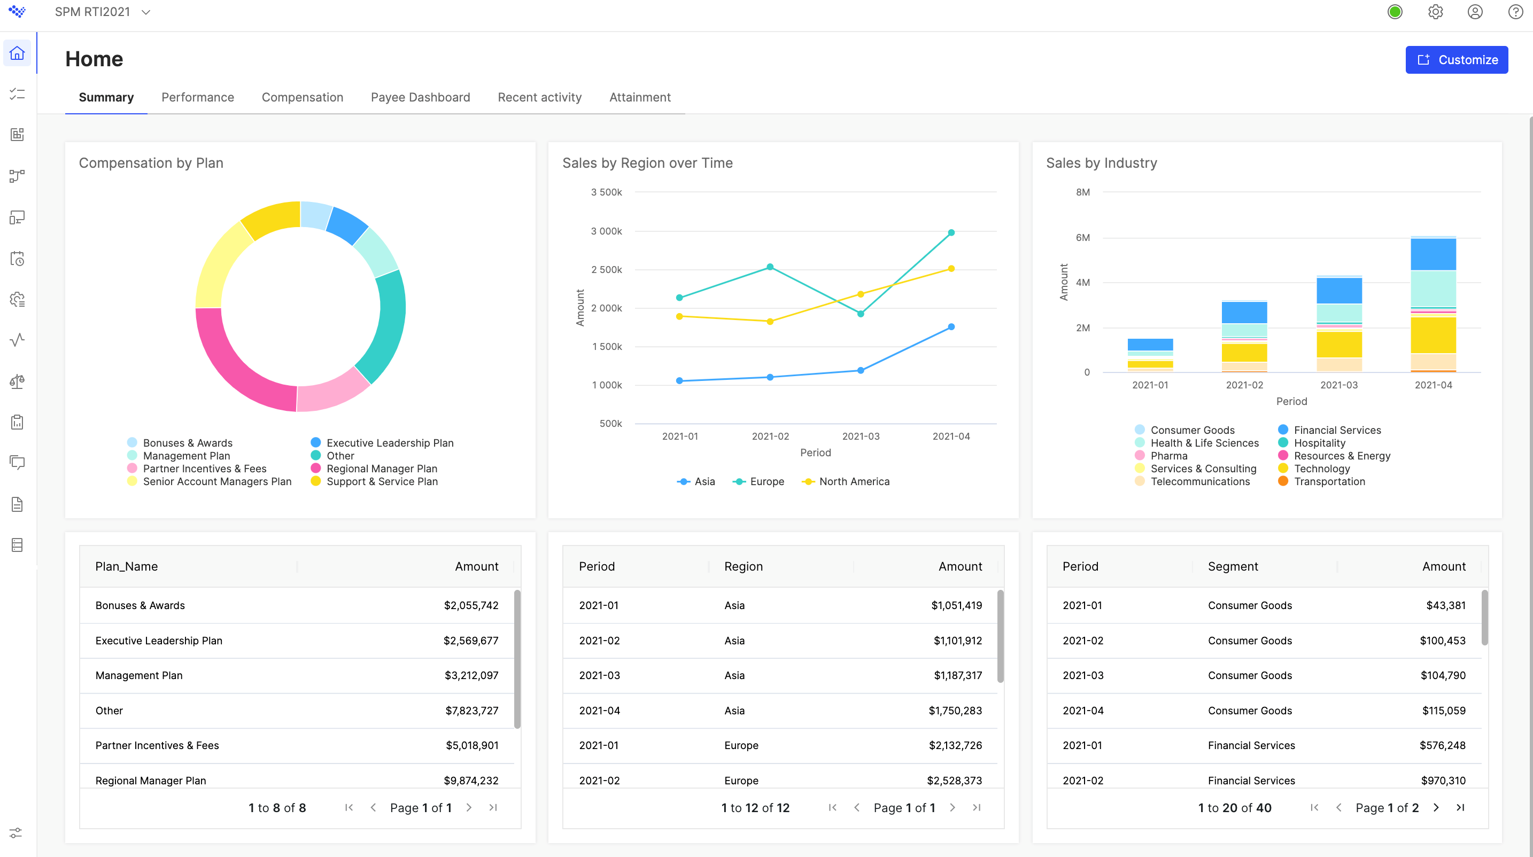Click the user profile icon
Image resolution: width=1533 pixels, height=857 pixels.
pyautogui.click(x=1475, y=12)
